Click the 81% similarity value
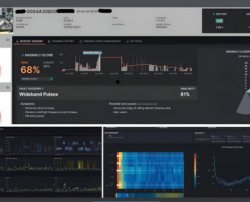Viewport: 250px width, 202px height. point(185,94)
